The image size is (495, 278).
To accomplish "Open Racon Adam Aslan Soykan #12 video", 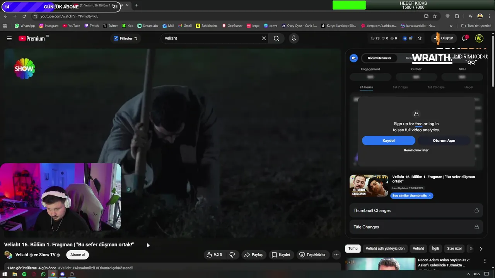I will pos(444,263).
